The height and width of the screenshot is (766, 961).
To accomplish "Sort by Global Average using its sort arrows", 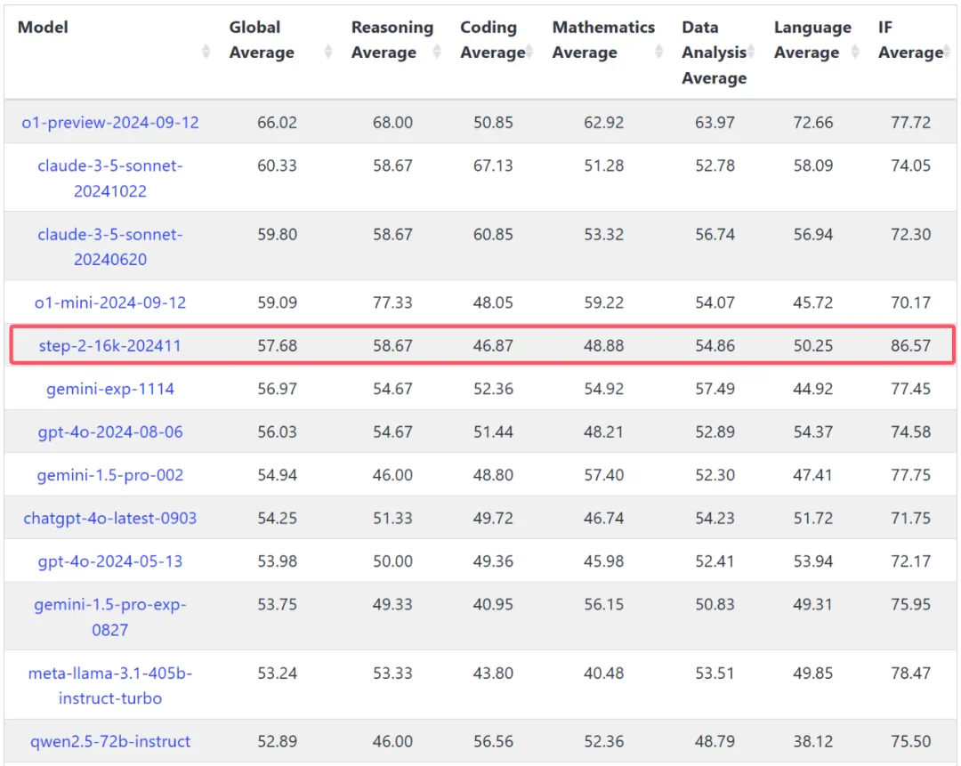I will pyautogui.click(x=328, y=52).
